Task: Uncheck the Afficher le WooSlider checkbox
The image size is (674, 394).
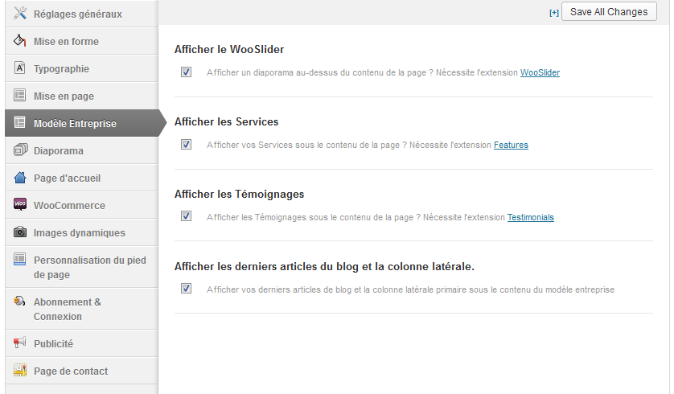Action: (187, 72)
